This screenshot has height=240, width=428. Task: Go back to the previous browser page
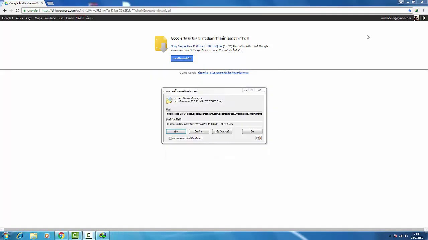click(x=5, y=10)
